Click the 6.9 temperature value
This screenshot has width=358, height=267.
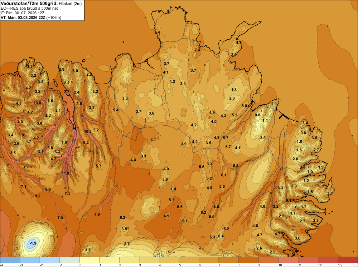(167, 216)
